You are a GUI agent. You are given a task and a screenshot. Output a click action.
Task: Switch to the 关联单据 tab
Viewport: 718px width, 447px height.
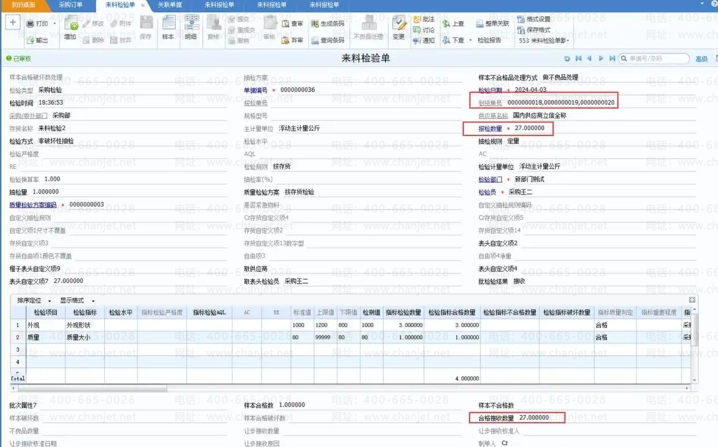169,5
